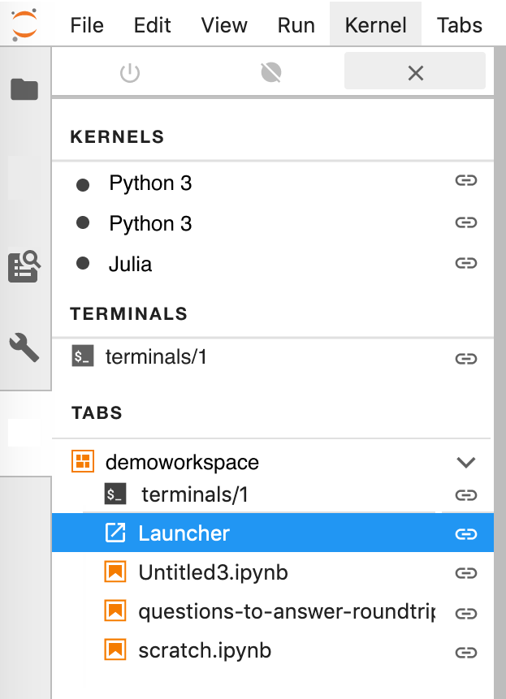Screen dimensions: 506x699
Task: Click the link icon next to Launcher
Action: click(466, 533)
